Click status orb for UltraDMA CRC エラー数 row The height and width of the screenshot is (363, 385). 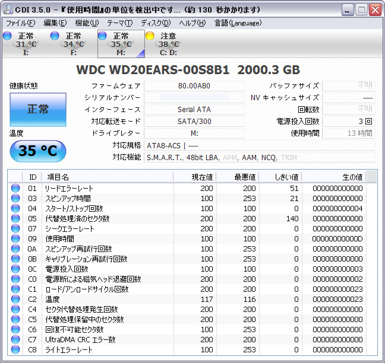coord(15,339)
